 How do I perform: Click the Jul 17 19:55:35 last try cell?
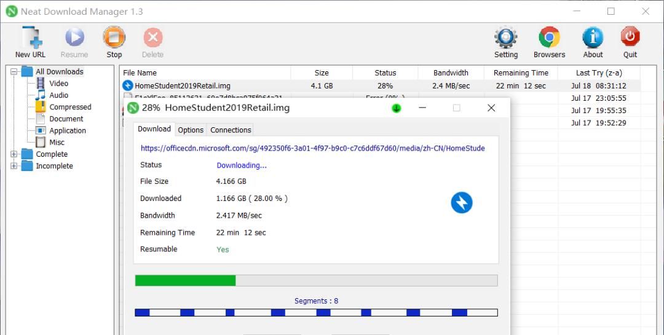[598, 110]
